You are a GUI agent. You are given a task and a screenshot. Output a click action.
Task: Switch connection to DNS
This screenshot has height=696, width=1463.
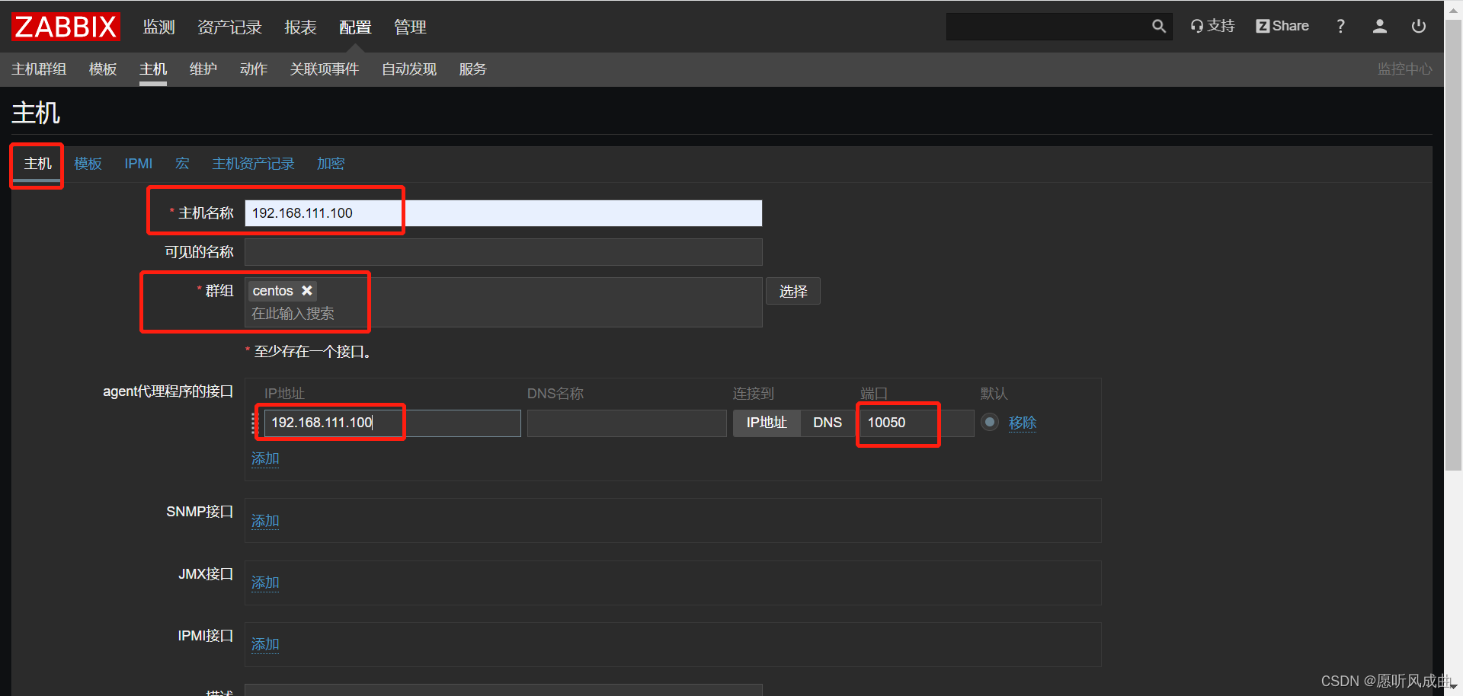tap(828, 423)
